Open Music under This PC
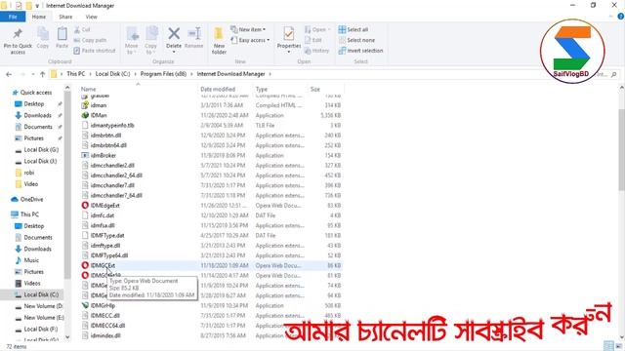Screen dimensions: 625x351 coord(31,260)
